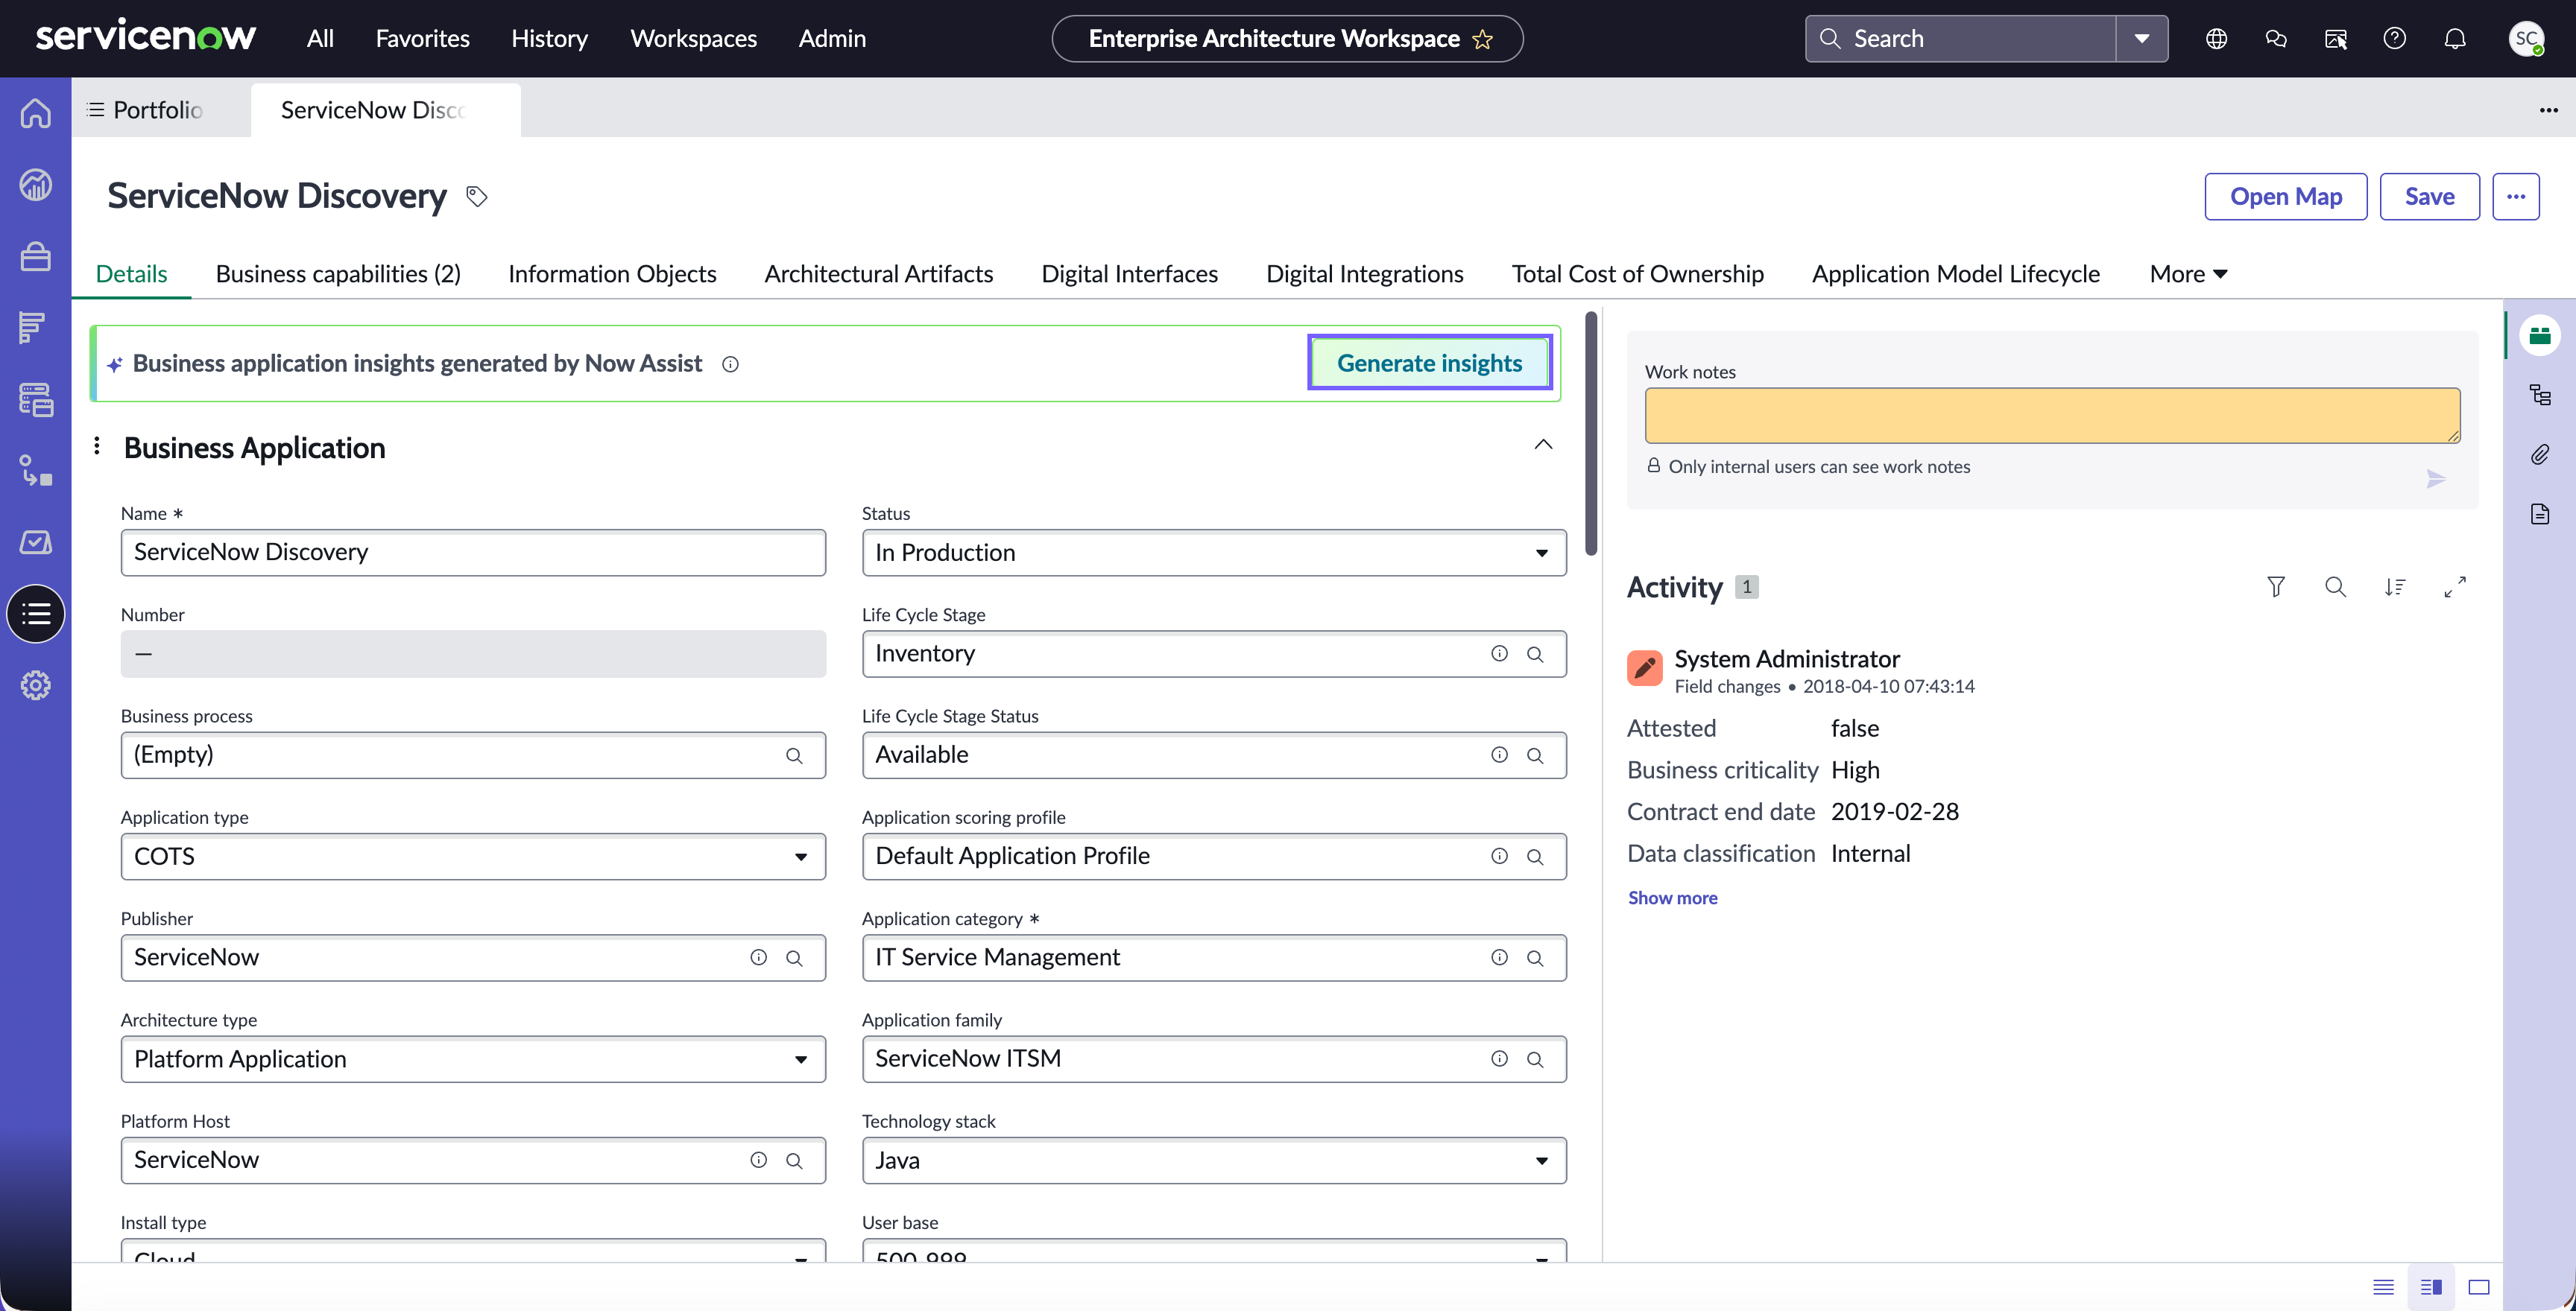The image size is (2576, 1311).
Task: Open the Settings gear in left sidebar
Action: (x=36, y=685)
